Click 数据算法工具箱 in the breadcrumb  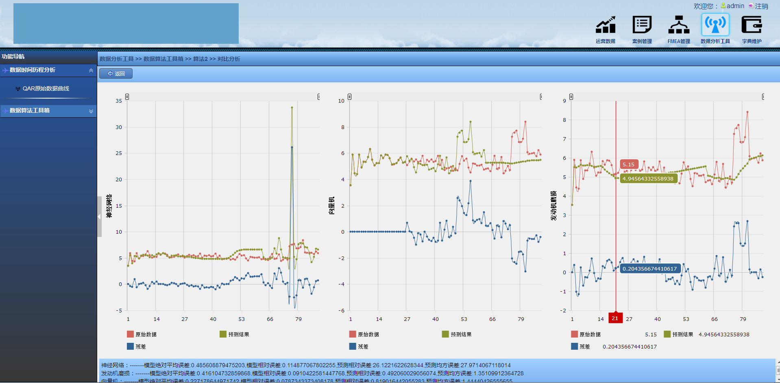[x=163, y=59]
